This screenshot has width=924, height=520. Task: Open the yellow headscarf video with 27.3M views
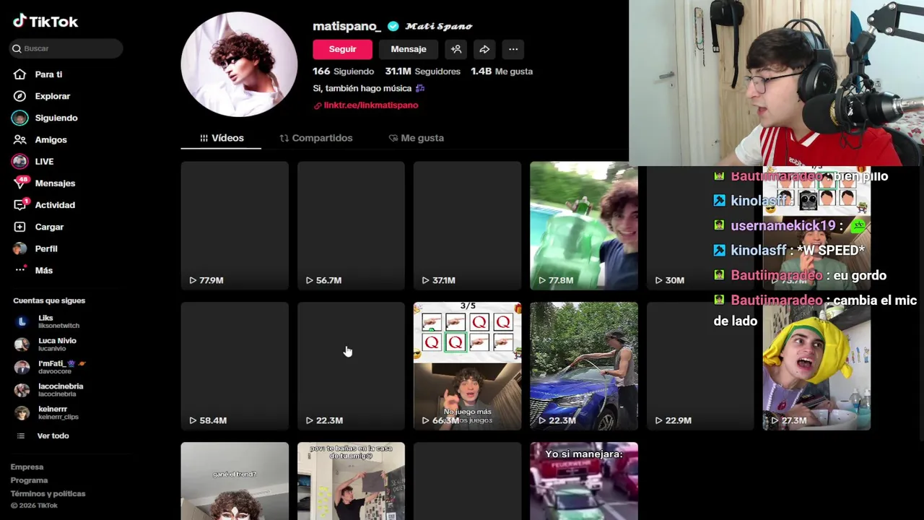pos(816,365)
